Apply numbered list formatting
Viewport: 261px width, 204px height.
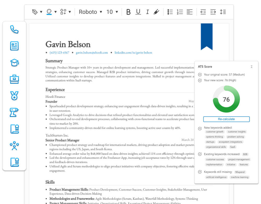(179, 12)
